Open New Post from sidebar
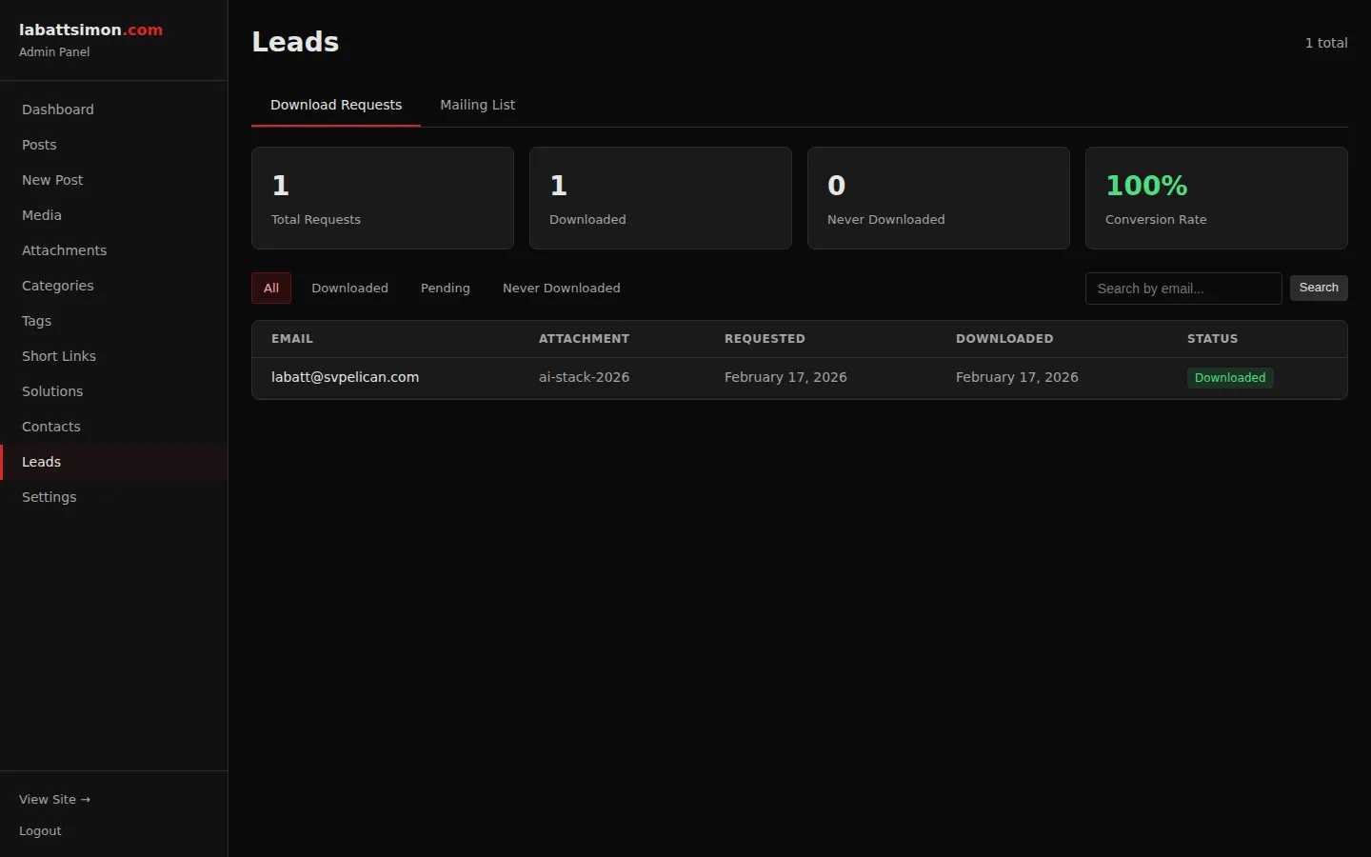Screen dimensions: 1371x857 pos(52,180)
